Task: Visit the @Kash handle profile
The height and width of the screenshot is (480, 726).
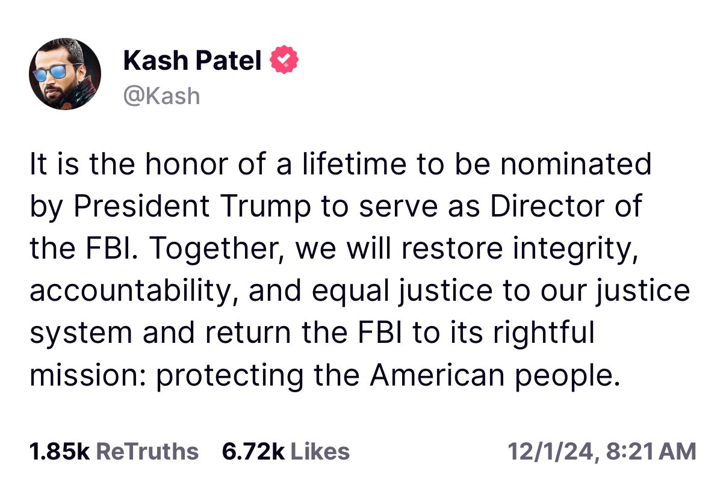Action: pos(161,96)
